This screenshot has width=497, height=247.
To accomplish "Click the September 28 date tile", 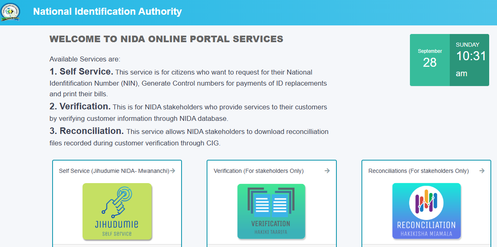I will (430, 60).
